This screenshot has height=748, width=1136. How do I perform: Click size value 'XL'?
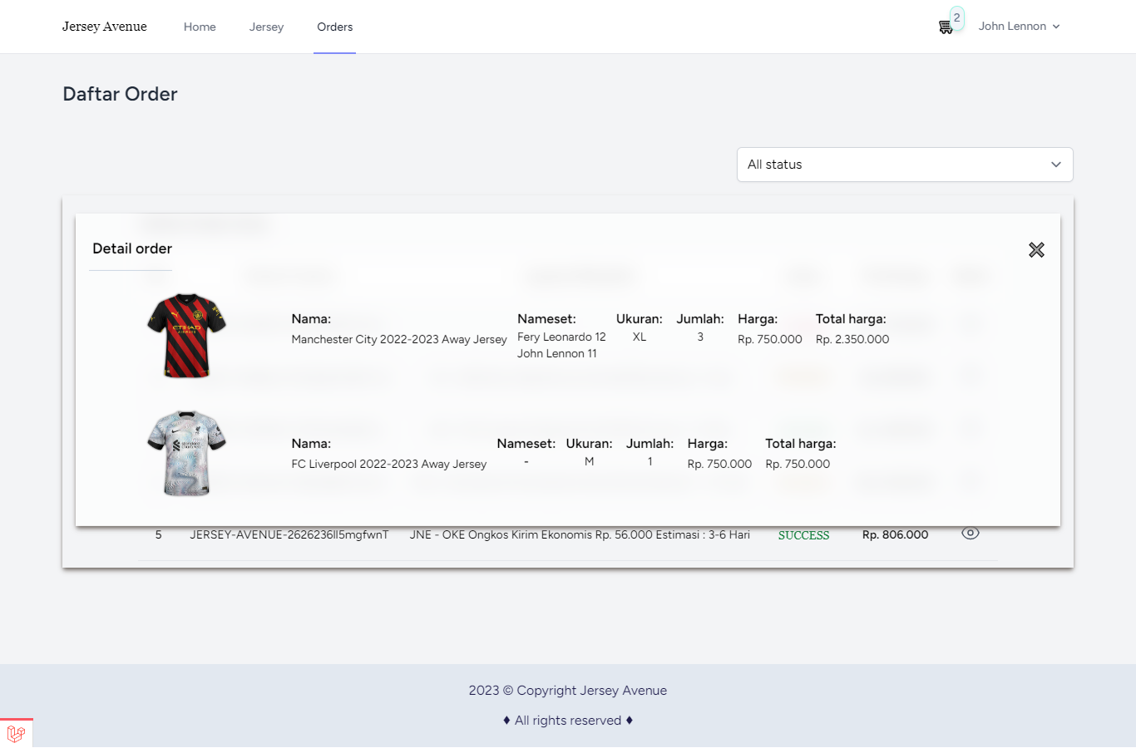[x=640, y=337]
